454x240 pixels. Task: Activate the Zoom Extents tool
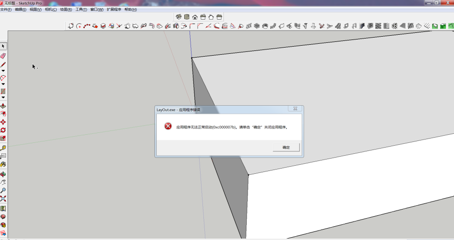click(x=3, y=199)
